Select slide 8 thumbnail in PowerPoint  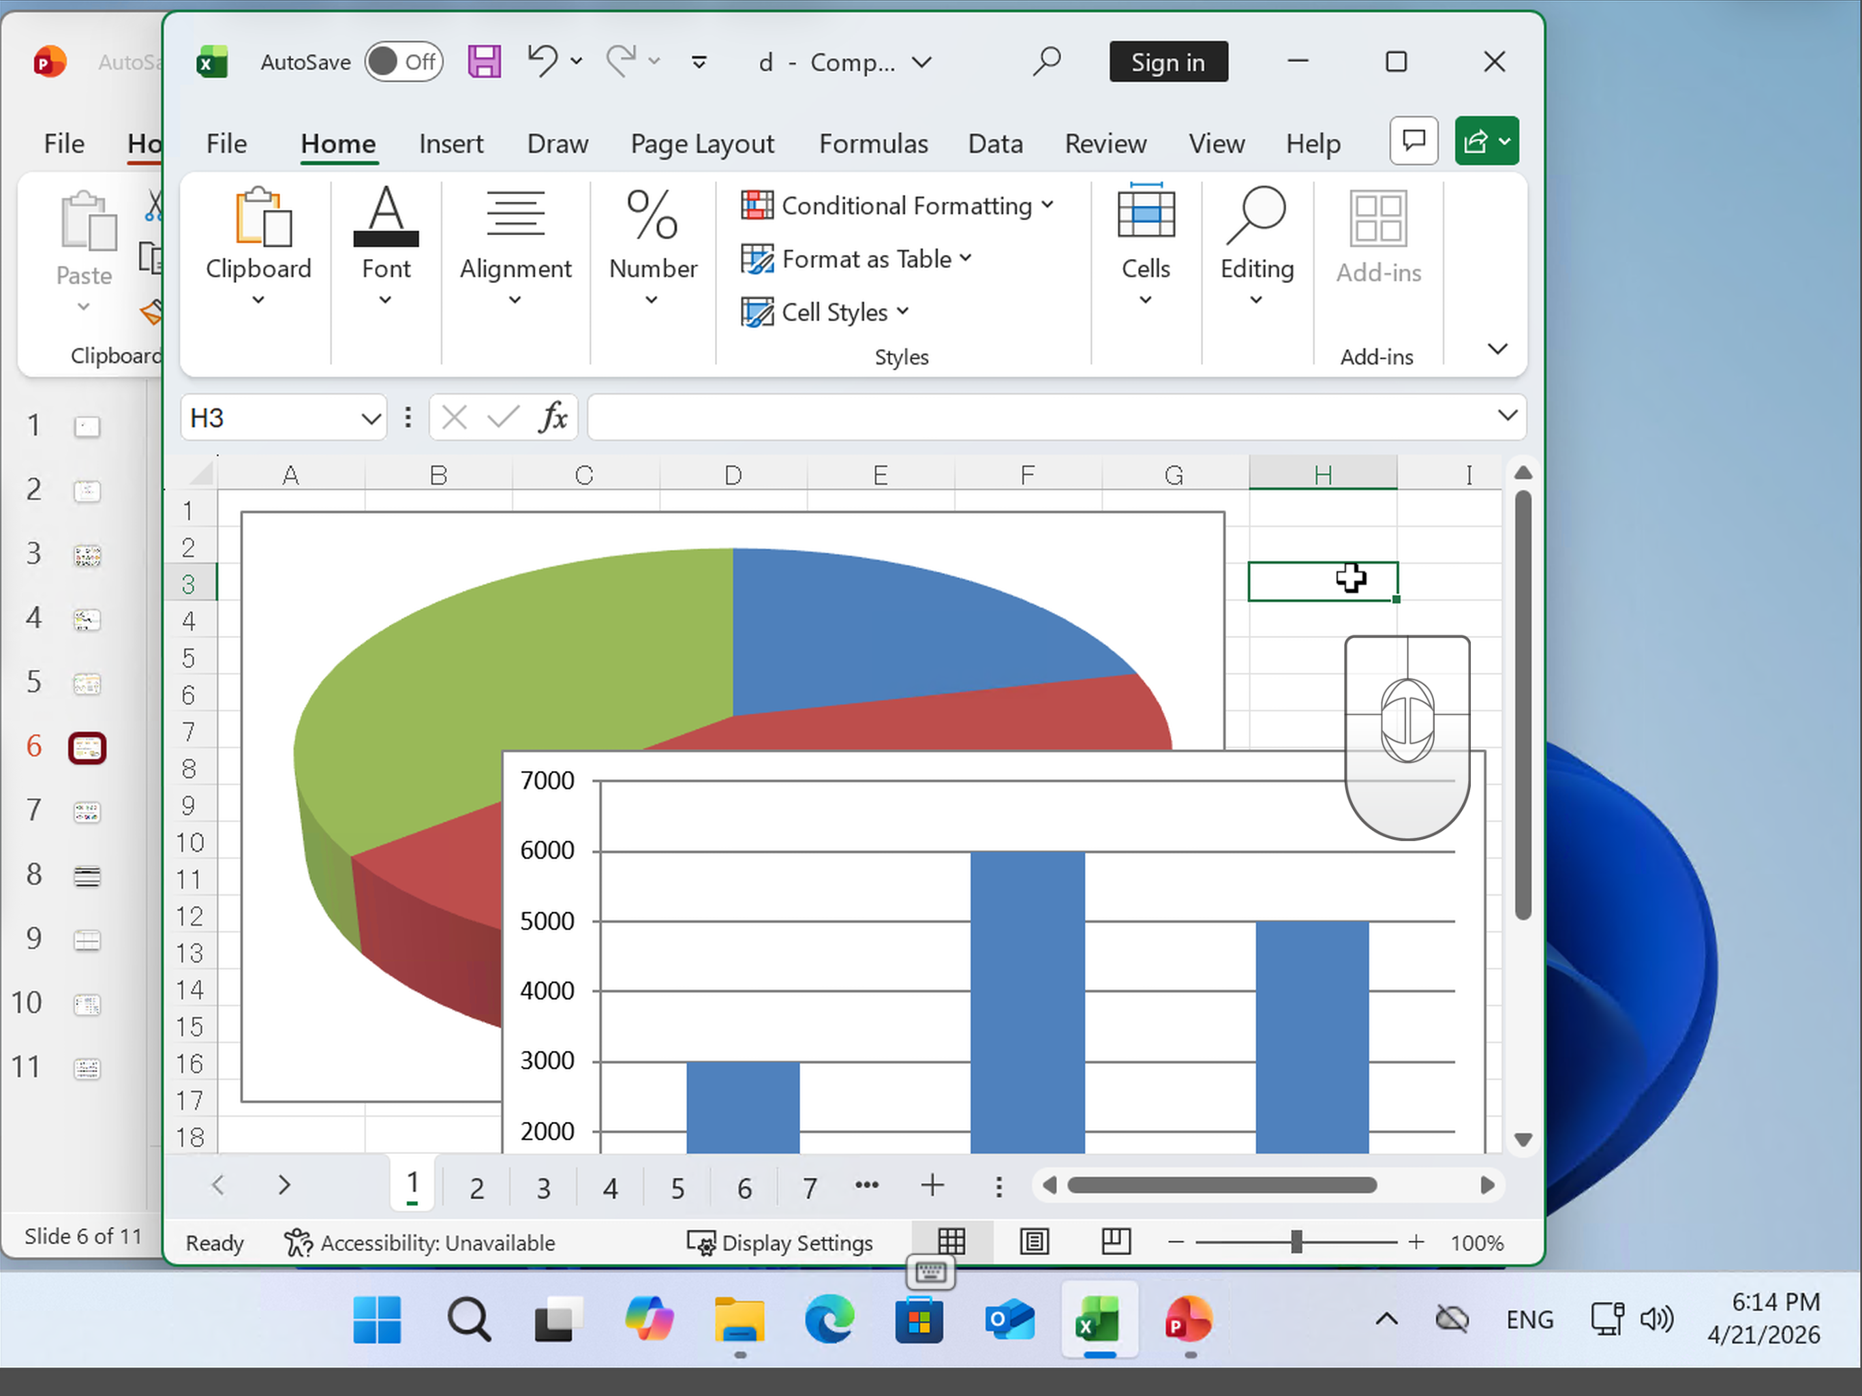pos(87,877)
